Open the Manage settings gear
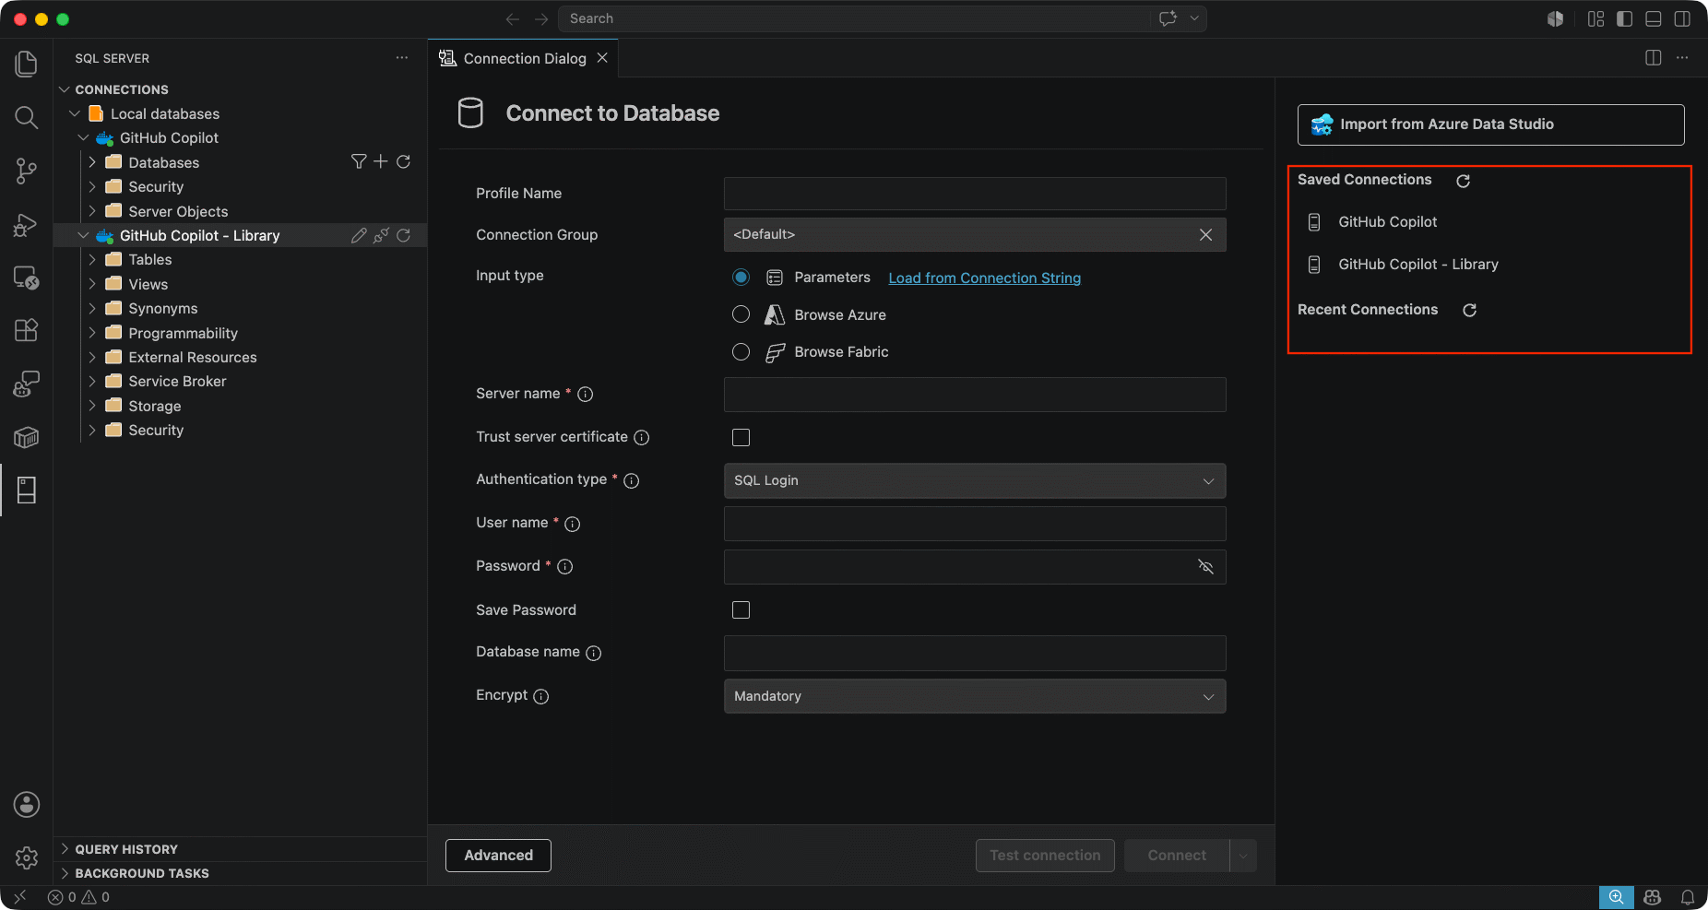1708x910 pixels. 27,857
